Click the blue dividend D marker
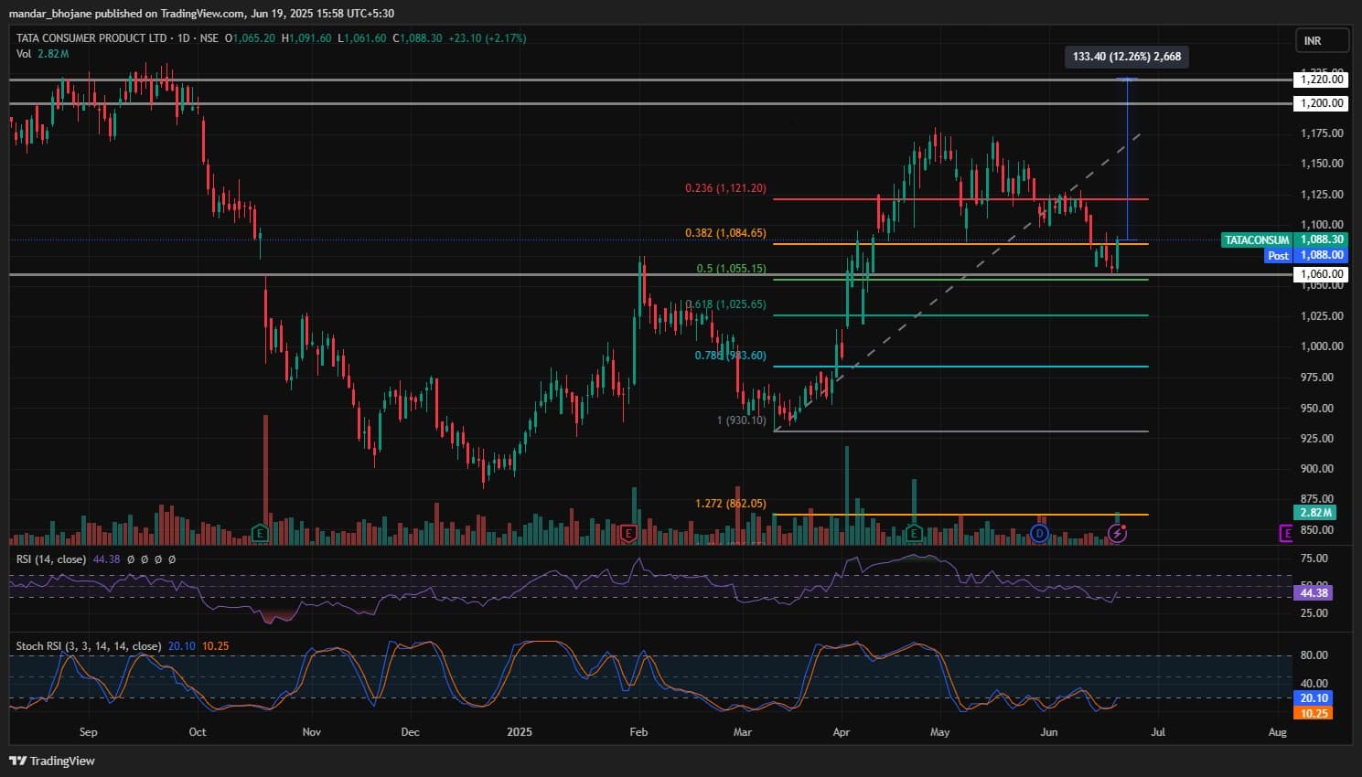 1039,532
